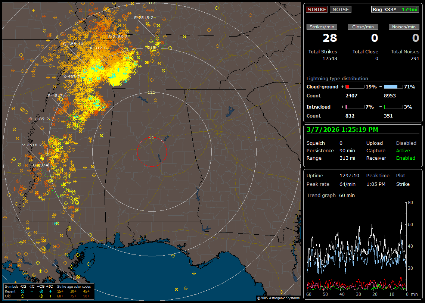
Task: Click the Close/min header button
Action: [x=363, y=27]
